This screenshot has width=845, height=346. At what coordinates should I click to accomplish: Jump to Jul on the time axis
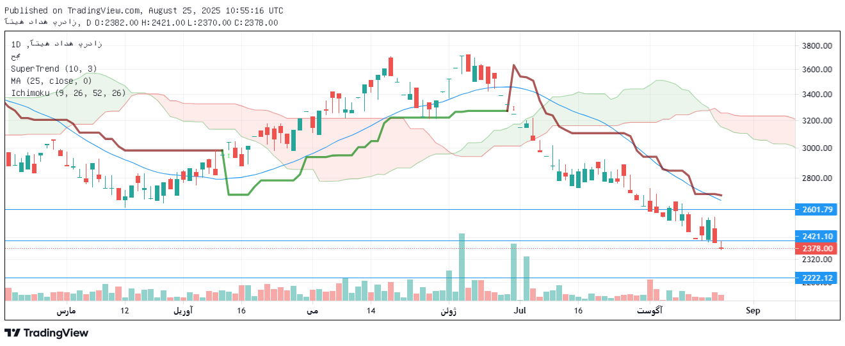[x=520, y=311]
